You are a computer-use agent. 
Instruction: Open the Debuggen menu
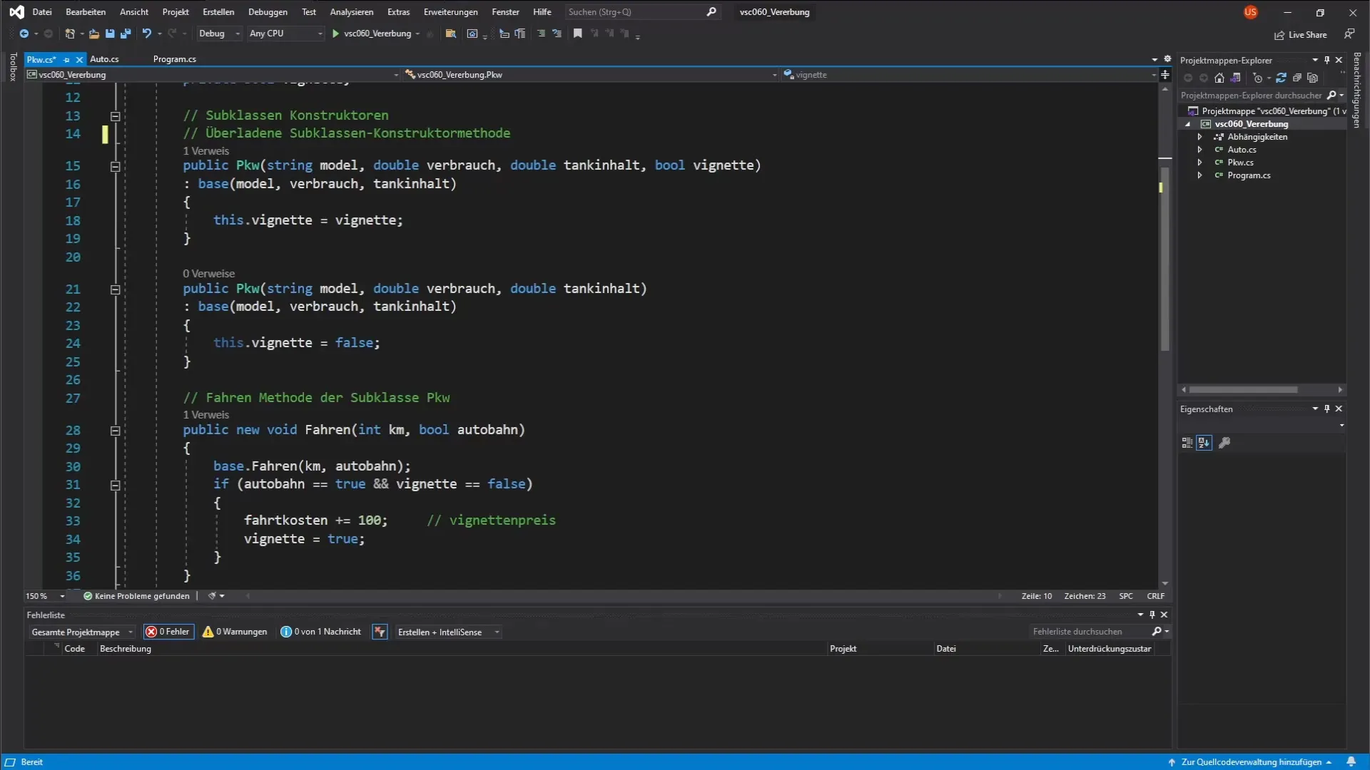click(268, 12)
